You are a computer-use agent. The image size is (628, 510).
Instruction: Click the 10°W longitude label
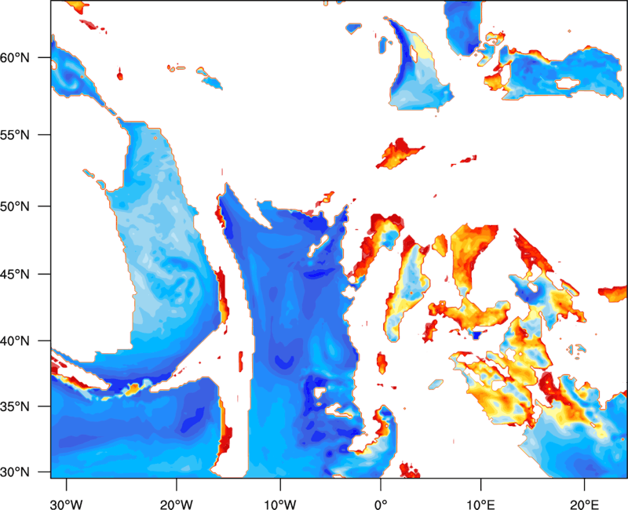(280, 505)
